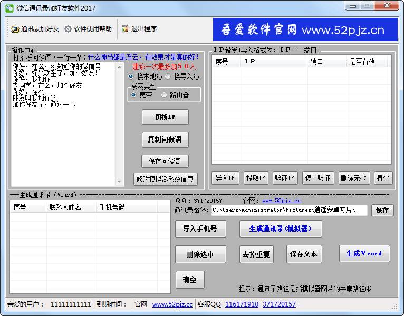Click 验证IP button
The image size is (404, 316).
(x=285, y=178)
